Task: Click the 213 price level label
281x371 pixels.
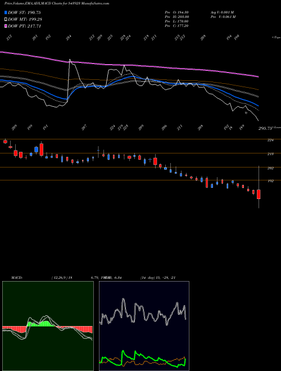Action: (x=270, y=154)
